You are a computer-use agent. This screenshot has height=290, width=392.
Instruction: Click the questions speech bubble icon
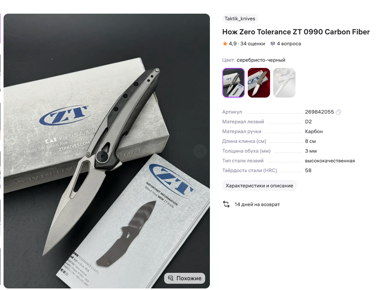tap(273, 44)
